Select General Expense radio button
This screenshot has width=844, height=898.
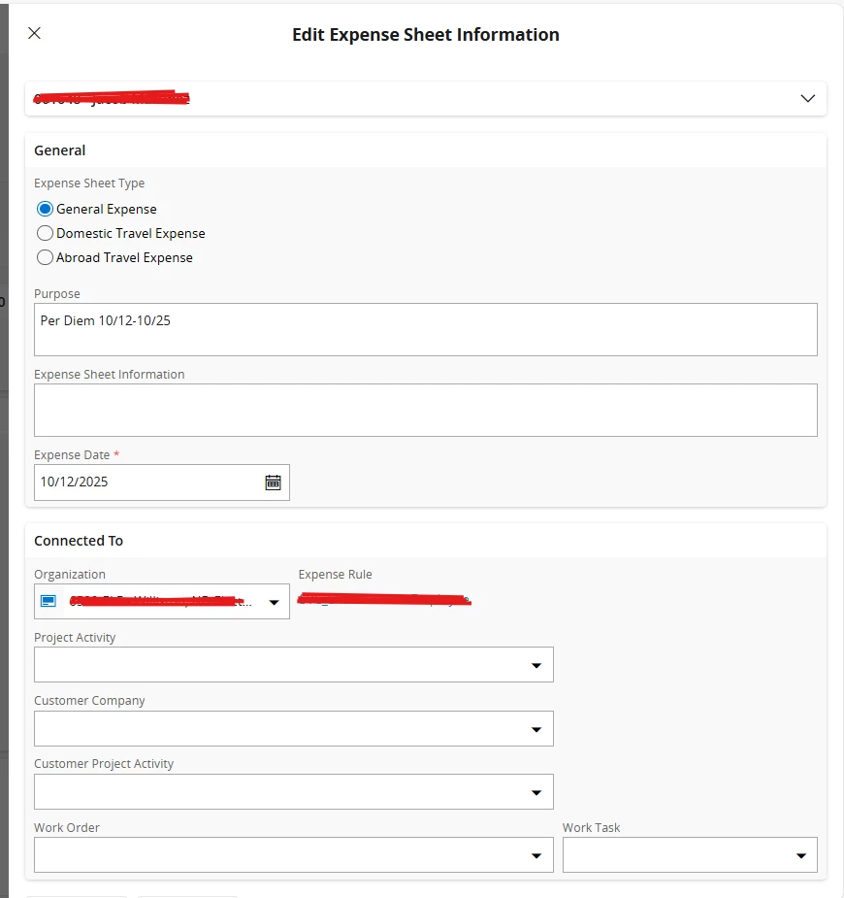45,209
